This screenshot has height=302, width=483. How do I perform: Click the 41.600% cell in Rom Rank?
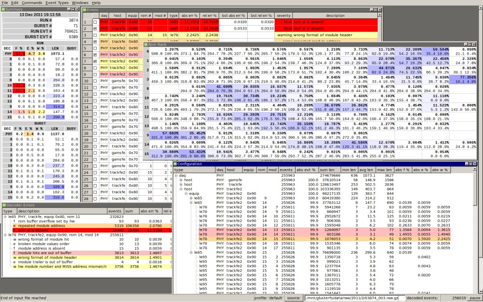(x=220, y=89)
